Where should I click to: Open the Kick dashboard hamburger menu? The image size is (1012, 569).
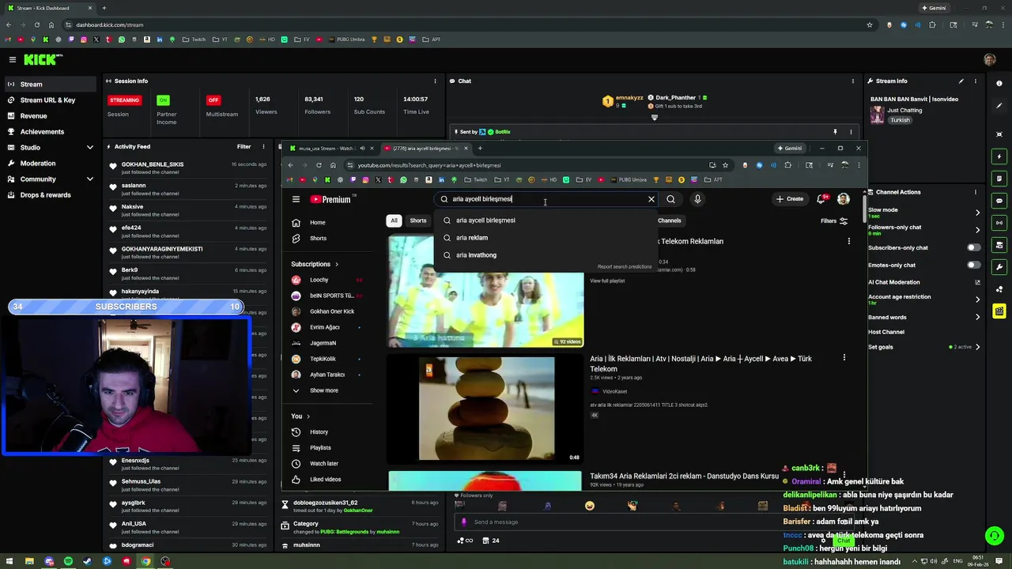tap(12, 59)
